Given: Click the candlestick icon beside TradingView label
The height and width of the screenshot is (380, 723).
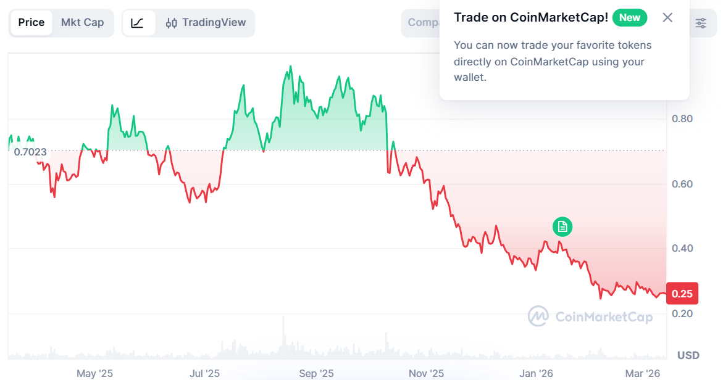Looking at the screenshot, I should [172, 23].
